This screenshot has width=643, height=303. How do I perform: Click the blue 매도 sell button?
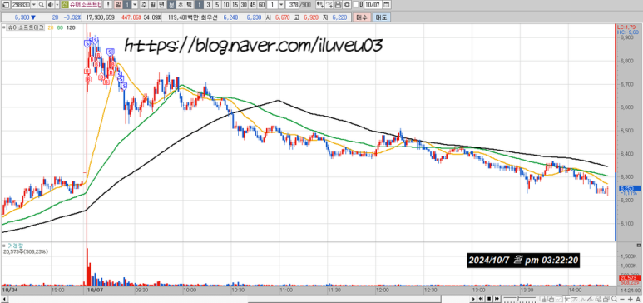(382, 17)
